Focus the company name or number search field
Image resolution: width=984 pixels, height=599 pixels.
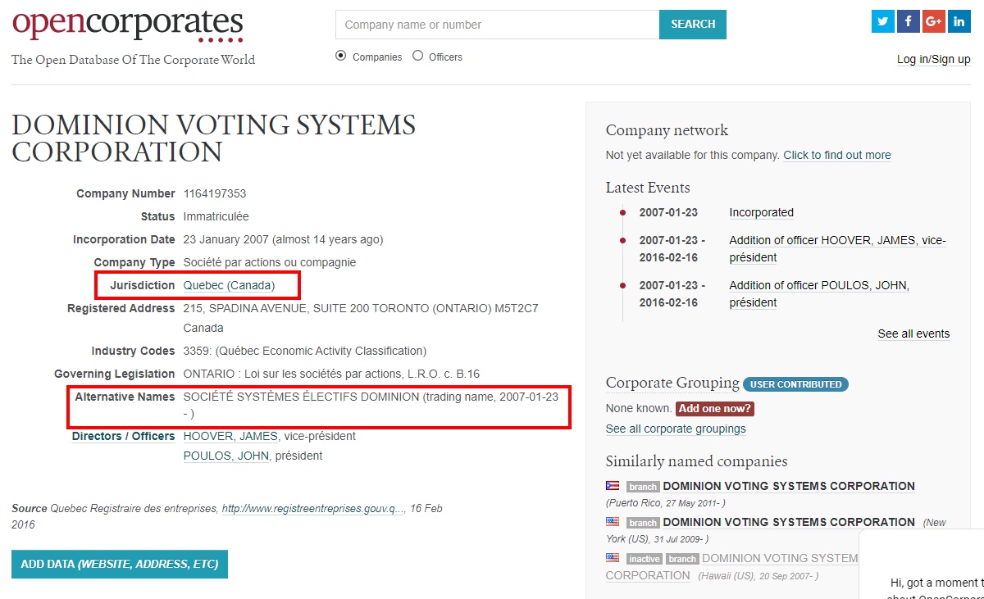(x=498, y=25)
